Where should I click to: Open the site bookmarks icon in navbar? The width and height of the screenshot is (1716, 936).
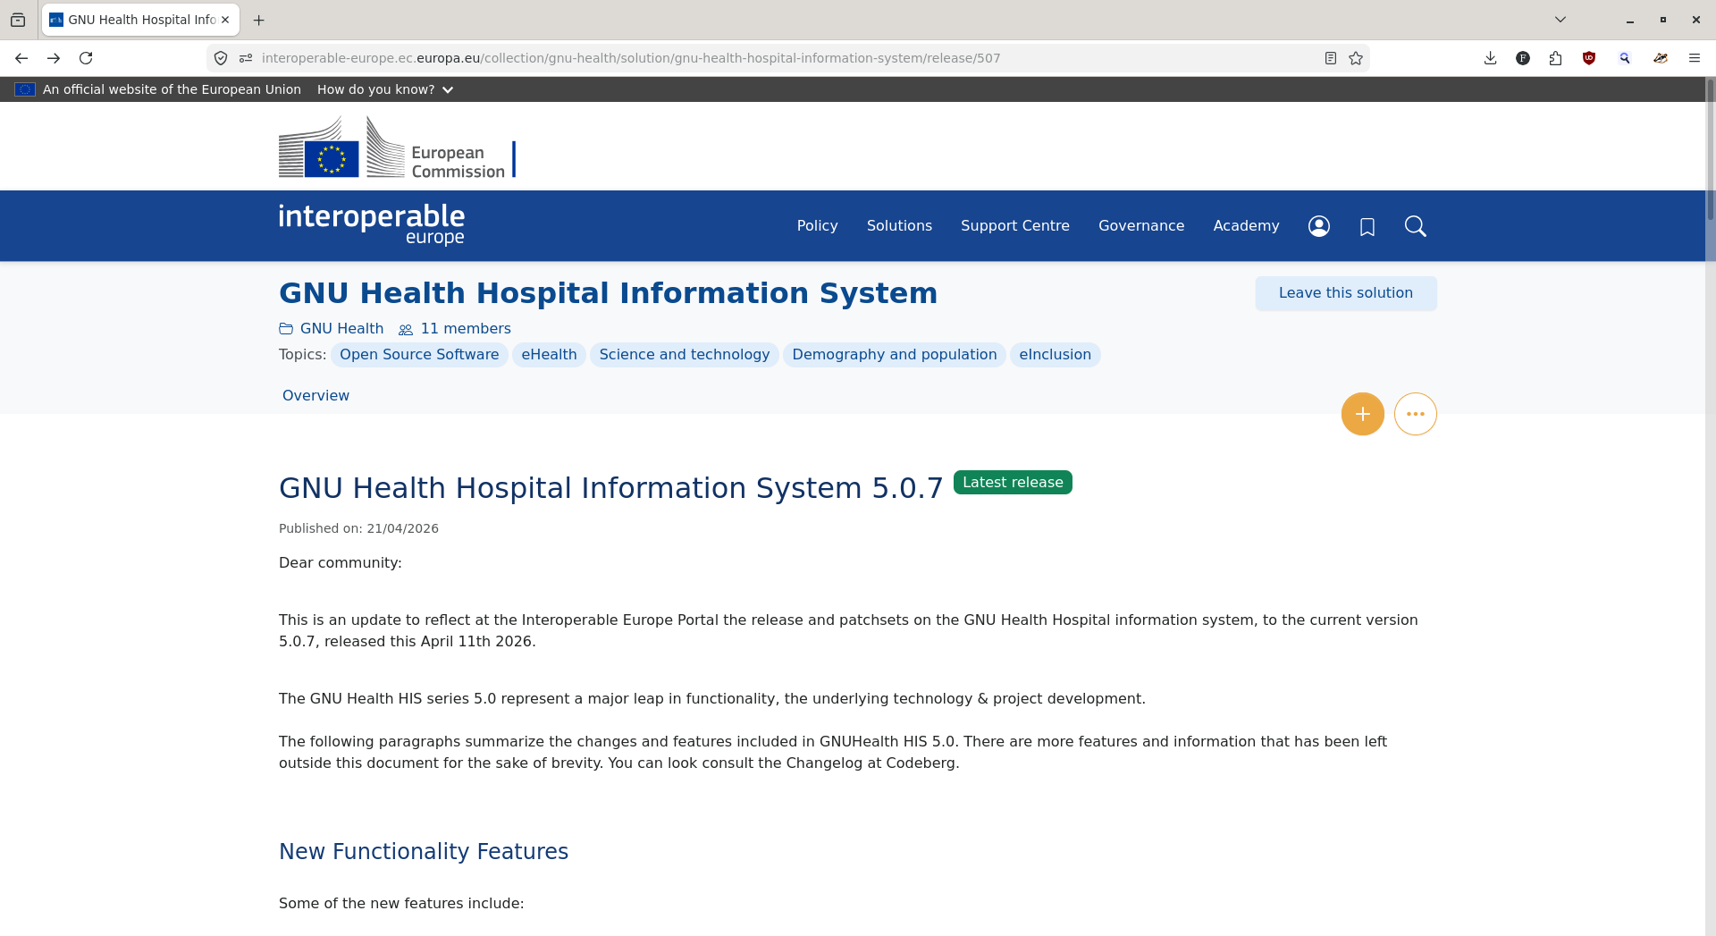tap(1367, 226)
